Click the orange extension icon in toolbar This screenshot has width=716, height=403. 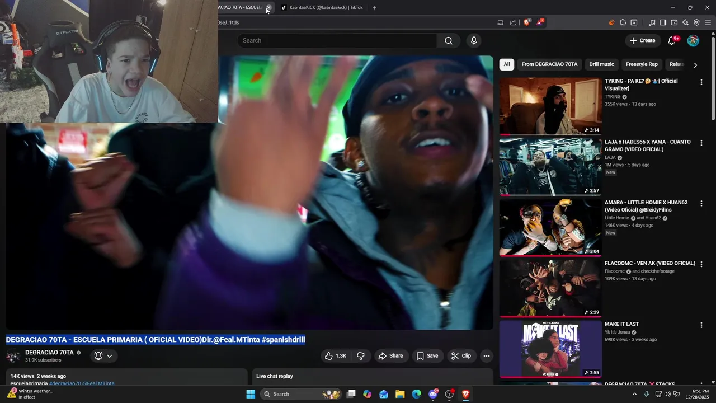coord(611,22)
